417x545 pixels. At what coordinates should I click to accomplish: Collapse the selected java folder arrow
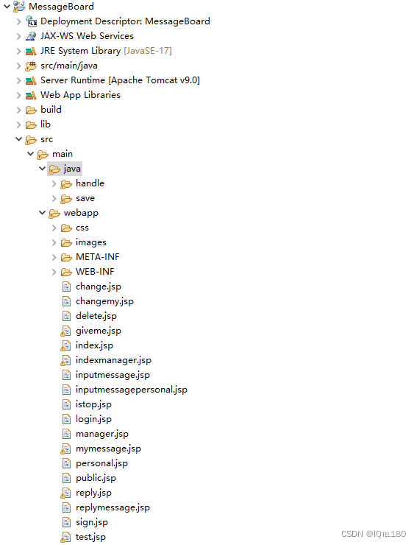(x=43, y=169)
